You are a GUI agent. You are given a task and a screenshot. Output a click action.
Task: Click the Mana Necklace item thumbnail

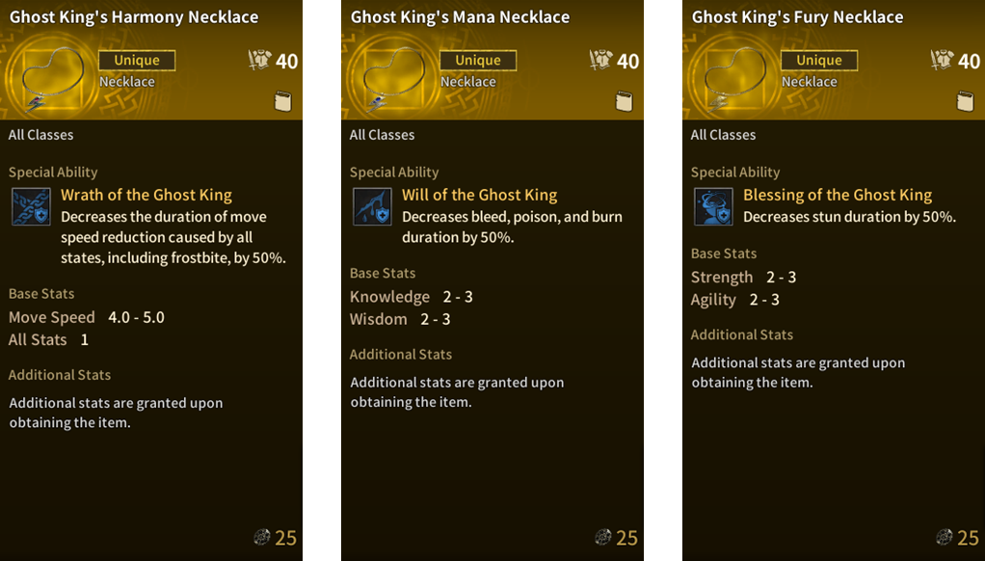(x=391, y=76)
